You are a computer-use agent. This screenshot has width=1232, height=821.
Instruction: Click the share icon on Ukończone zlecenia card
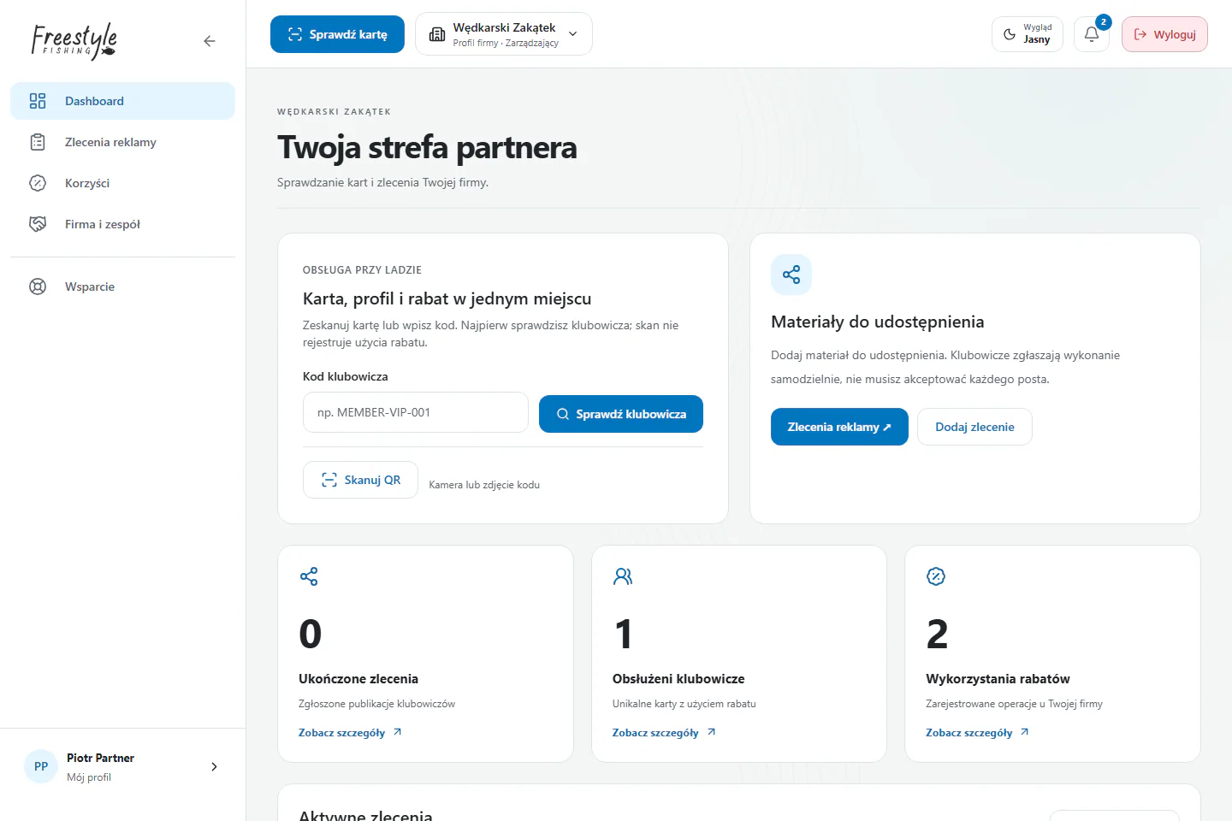309,576
